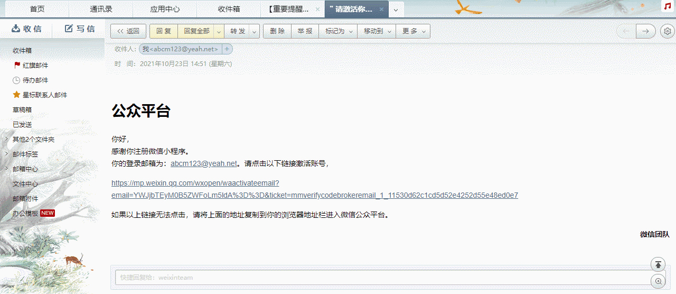Image resolution: width=676 pixels, height=294 pixels.
Task: Switch to the 首页 tab
Action: (37, 10)
